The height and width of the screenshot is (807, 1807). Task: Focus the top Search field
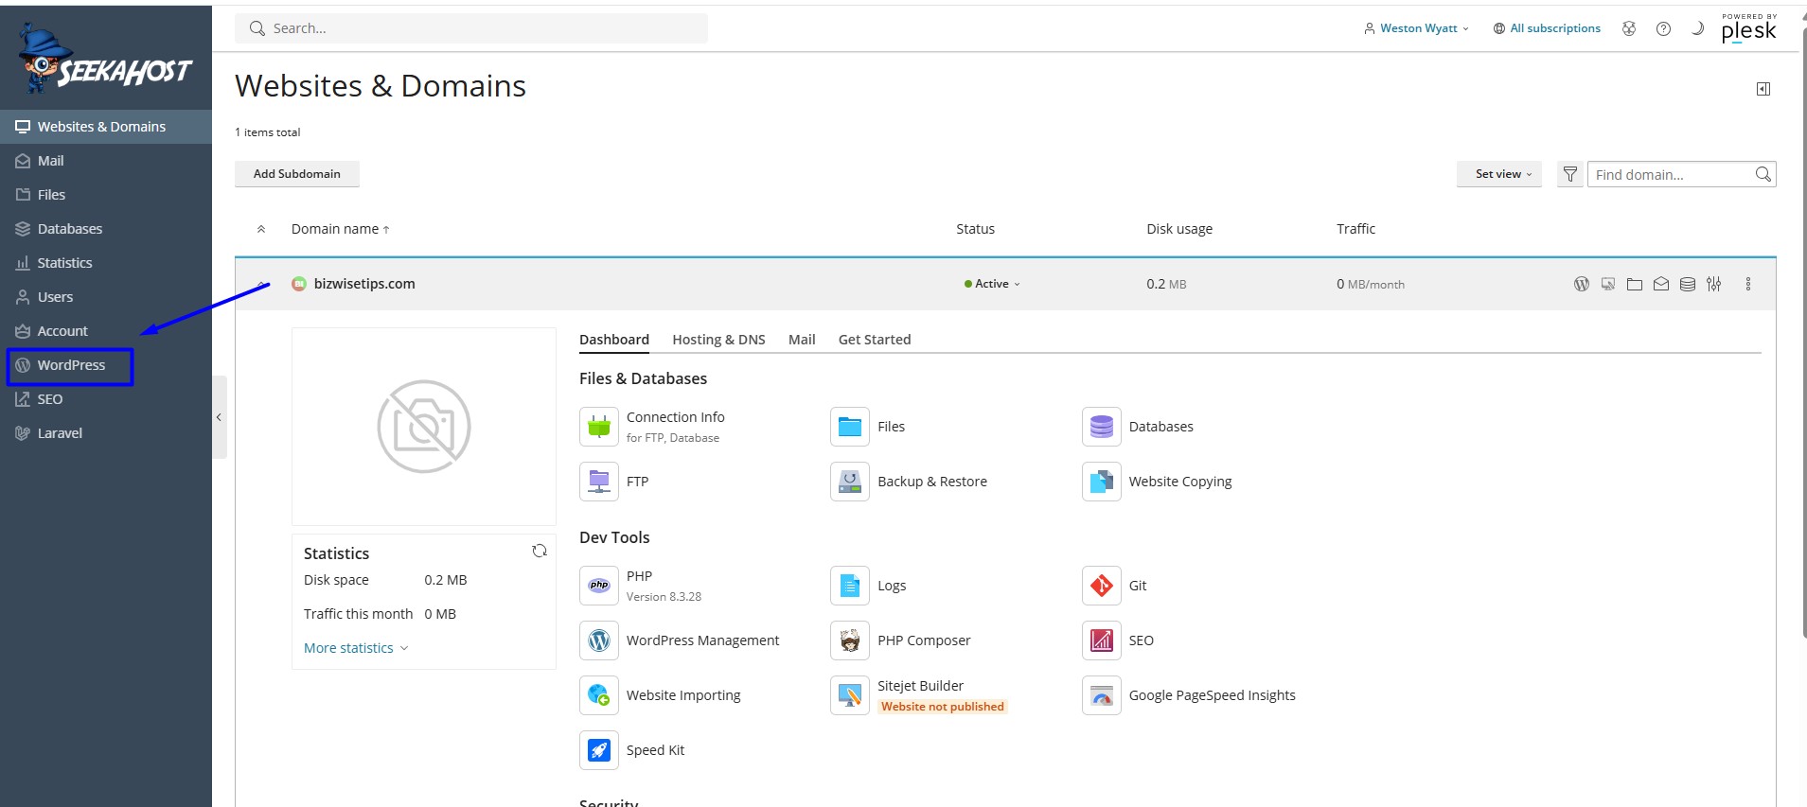coord(471,28)
